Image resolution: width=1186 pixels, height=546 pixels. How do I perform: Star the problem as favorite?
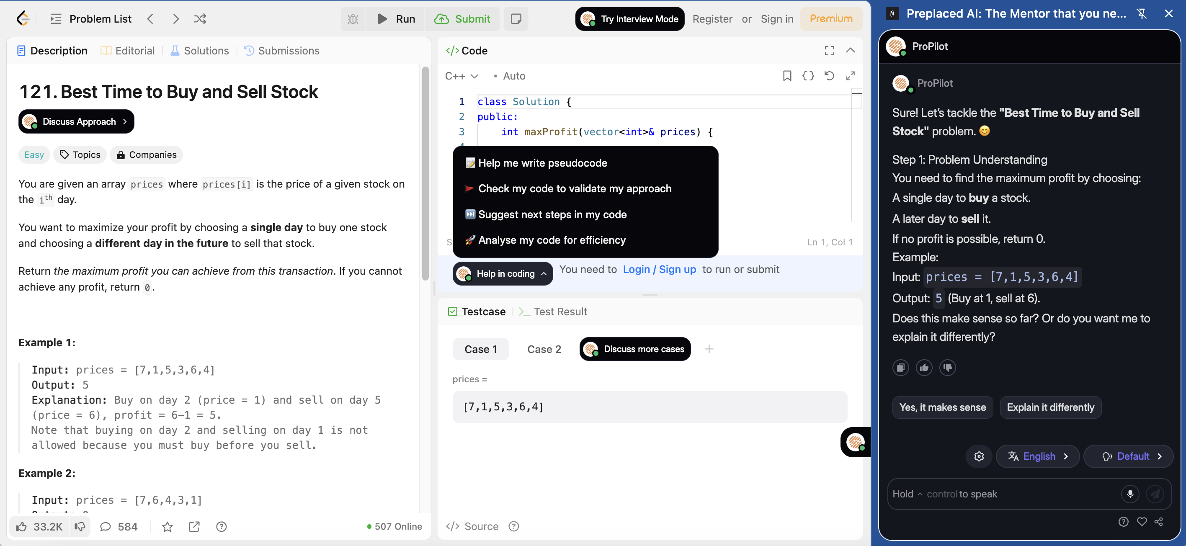pyautogui.click(x=167, y=527)
